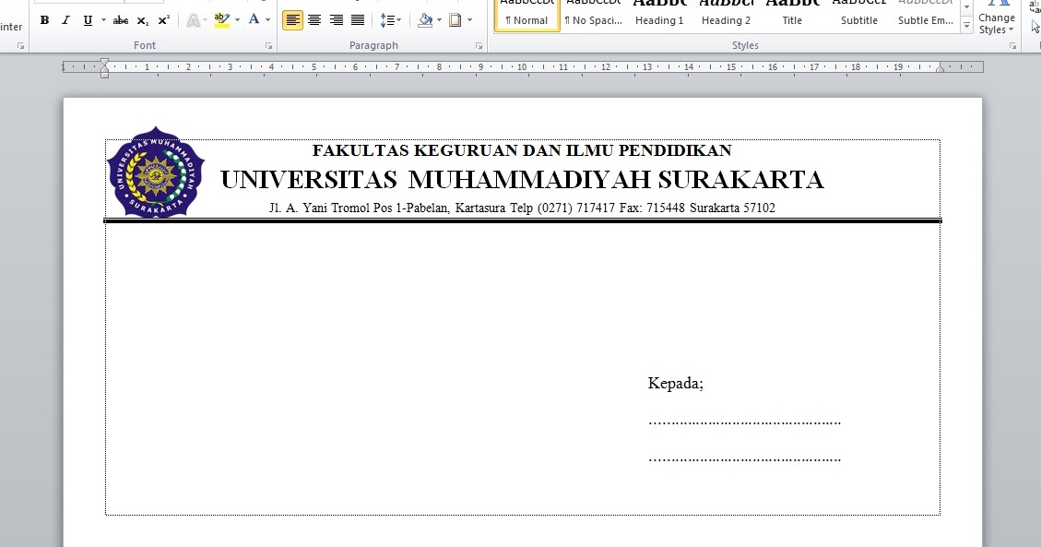The image size is (1041, 547).
Task: Apply the Title style
Action: click(x=792, y=15)
